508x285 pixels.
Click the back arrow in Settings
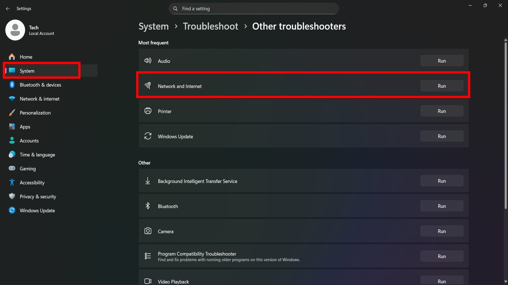click(8, 9)
